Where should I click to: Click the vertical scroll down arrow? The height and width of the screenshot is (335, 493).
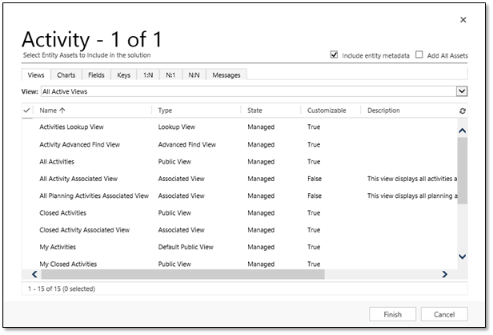point(462,256)
